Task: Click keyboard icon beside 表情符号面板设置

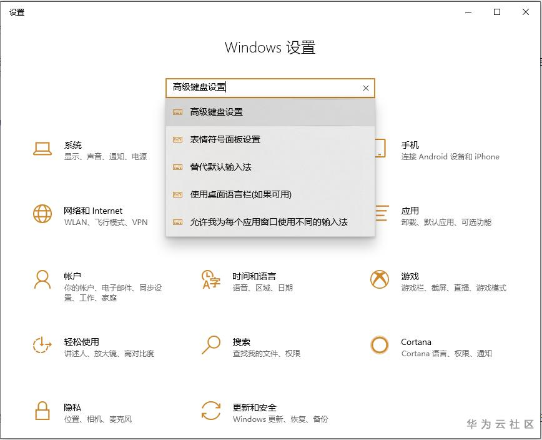Action: (178, 140)
